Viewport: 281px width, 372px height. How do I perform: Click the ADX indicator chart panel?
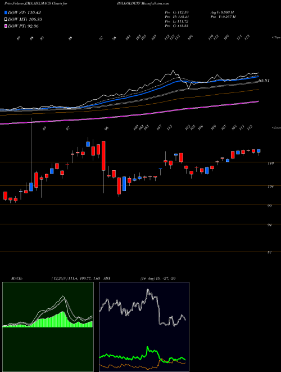tap(144, 327)
